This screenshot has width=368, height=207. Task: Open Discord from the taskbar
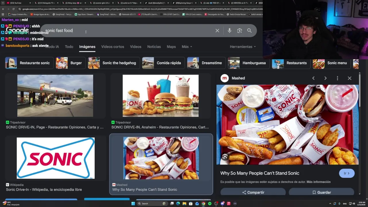point(222,204)
